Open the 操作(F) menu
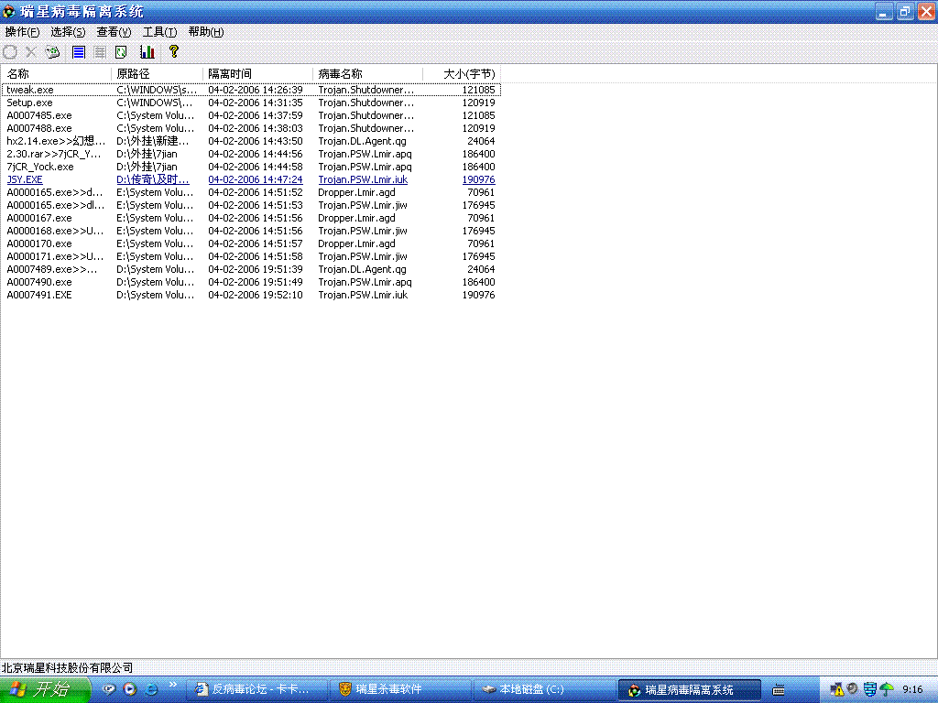Screen dimensions: 938x703 (x=23, y=32)
